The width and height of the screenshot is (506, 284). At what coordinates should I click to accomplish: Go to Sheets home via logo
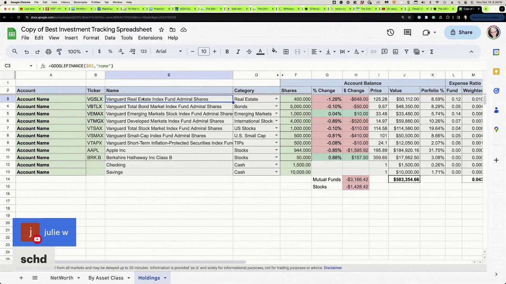click(x=12, y=34)
